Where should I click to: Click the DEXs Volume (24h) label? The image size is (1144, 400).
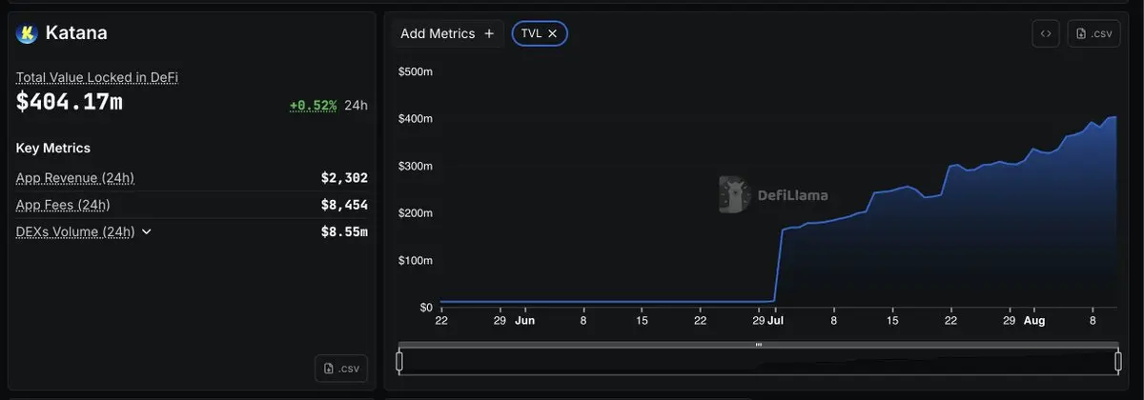75,231
